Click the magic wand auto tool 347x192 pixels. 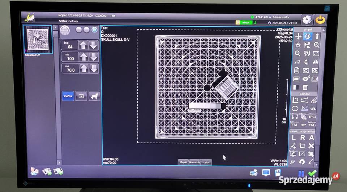point(292,162)
